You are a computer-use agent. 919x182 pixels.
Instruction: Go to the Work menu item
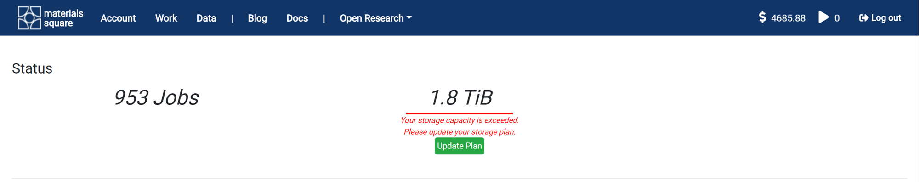[166, 18]
